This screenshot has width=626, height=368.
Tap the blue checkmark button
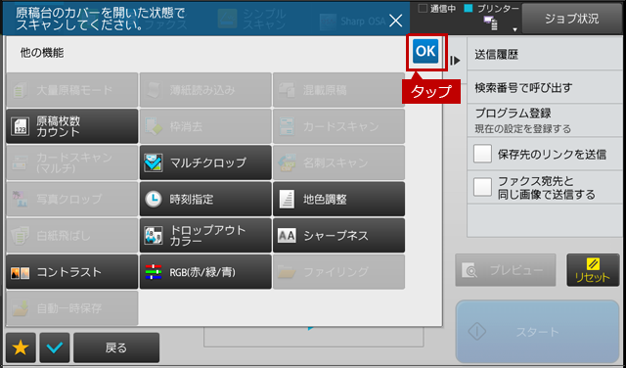tap(55, 347)
